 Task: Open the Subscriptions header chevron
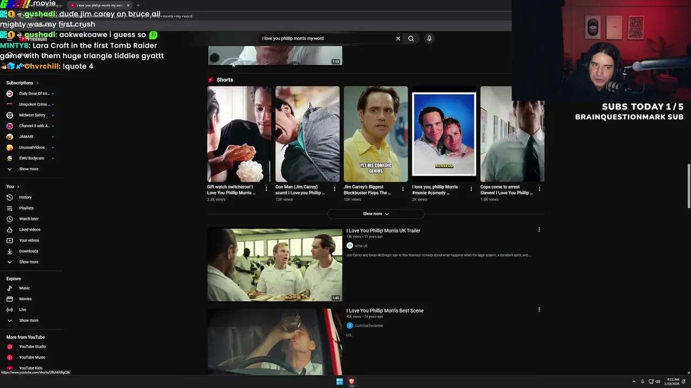[x=37, y=83]
